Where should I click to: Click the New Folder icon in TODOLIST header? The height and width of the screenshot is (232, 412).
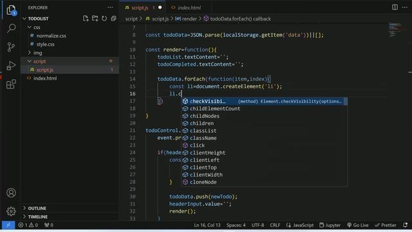95,19
